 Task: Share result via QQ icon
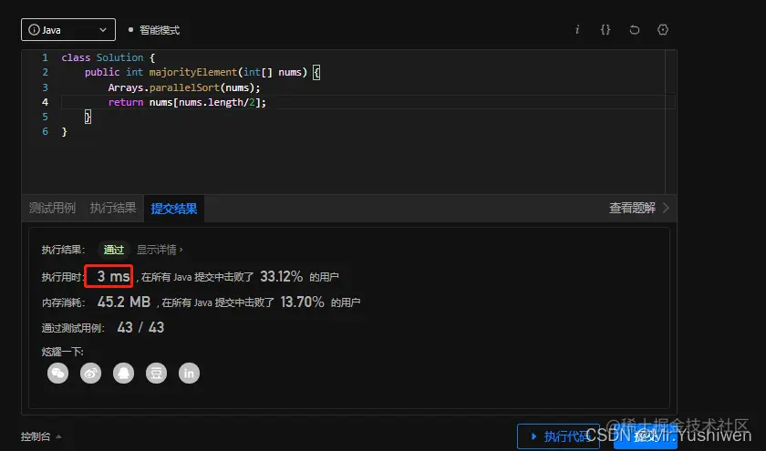coord(123,374)
